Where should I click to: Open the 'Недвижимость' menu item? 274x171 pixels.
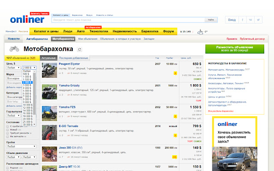click(x=125, y=31)
